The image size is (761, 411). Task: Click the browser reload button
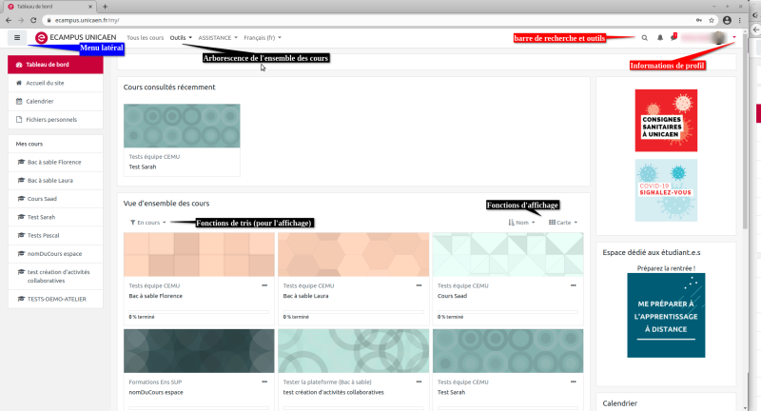click(x=34, y=19)
